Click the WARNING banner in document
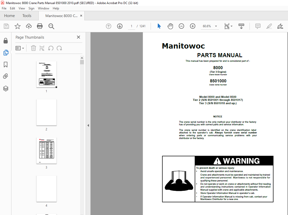The image size is (288, 215). coord(234,161)
